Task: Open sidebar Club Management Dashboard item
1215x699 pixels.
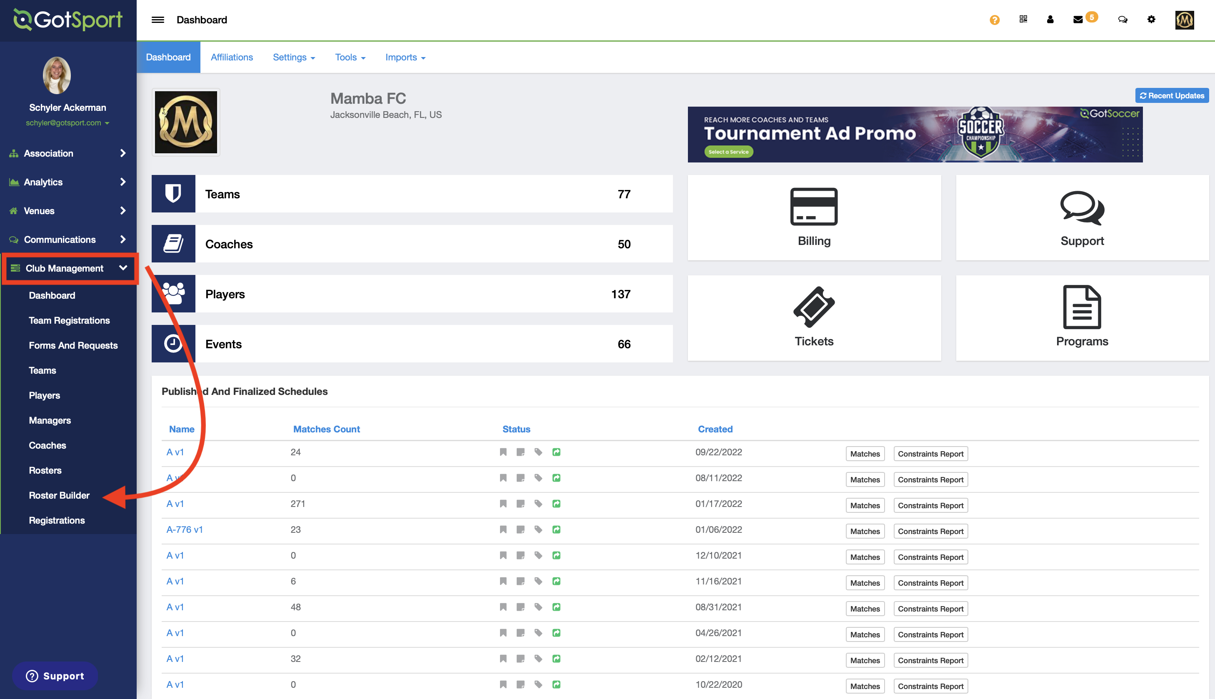Action: pos(52,295)
